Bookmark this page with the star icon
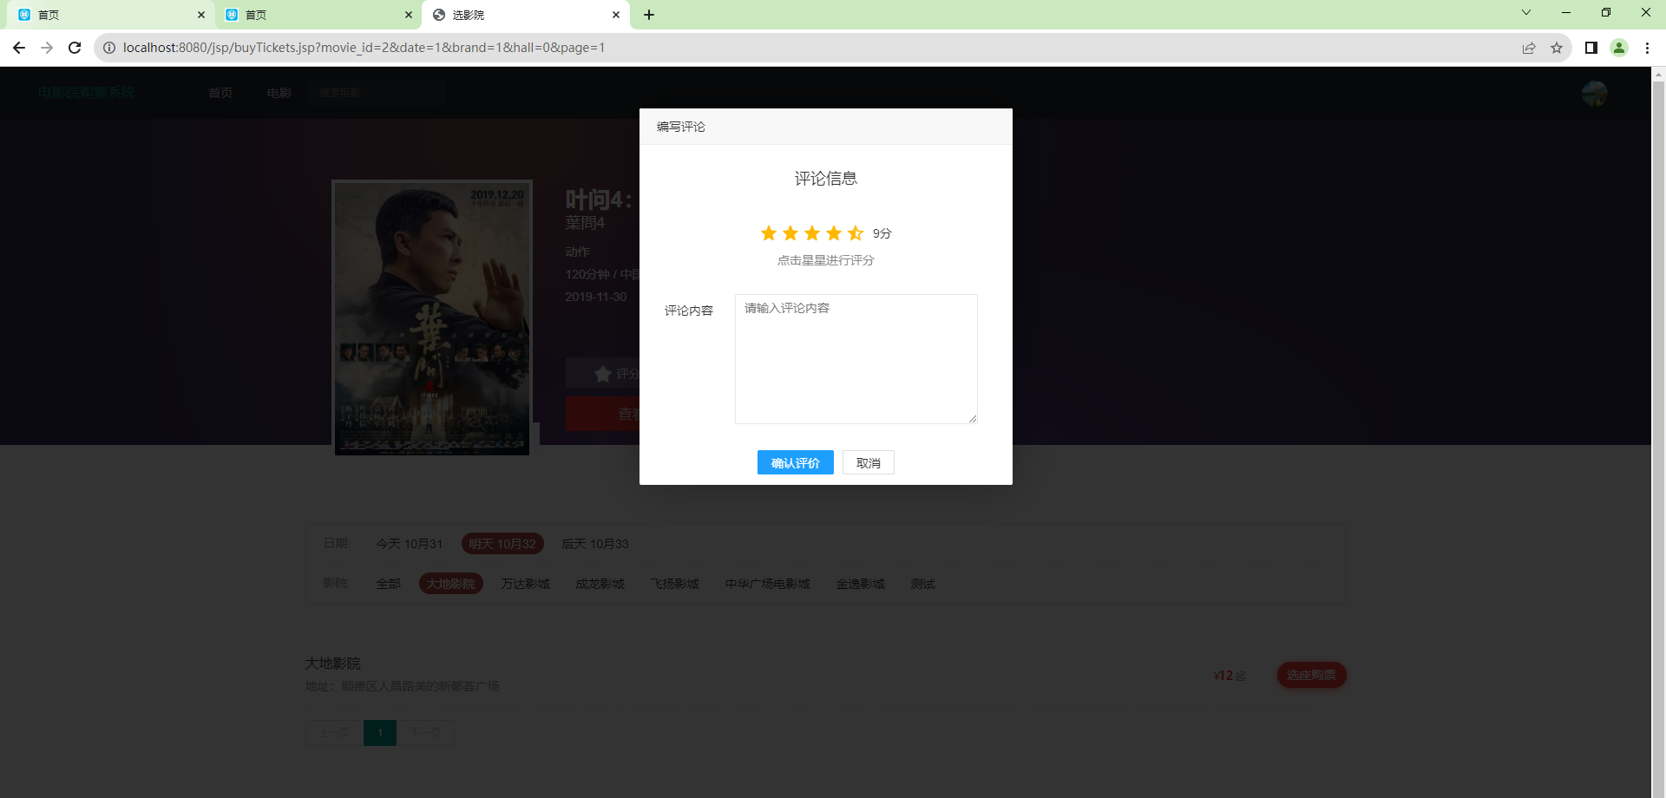The image size is (1666, 798). 1557,48
